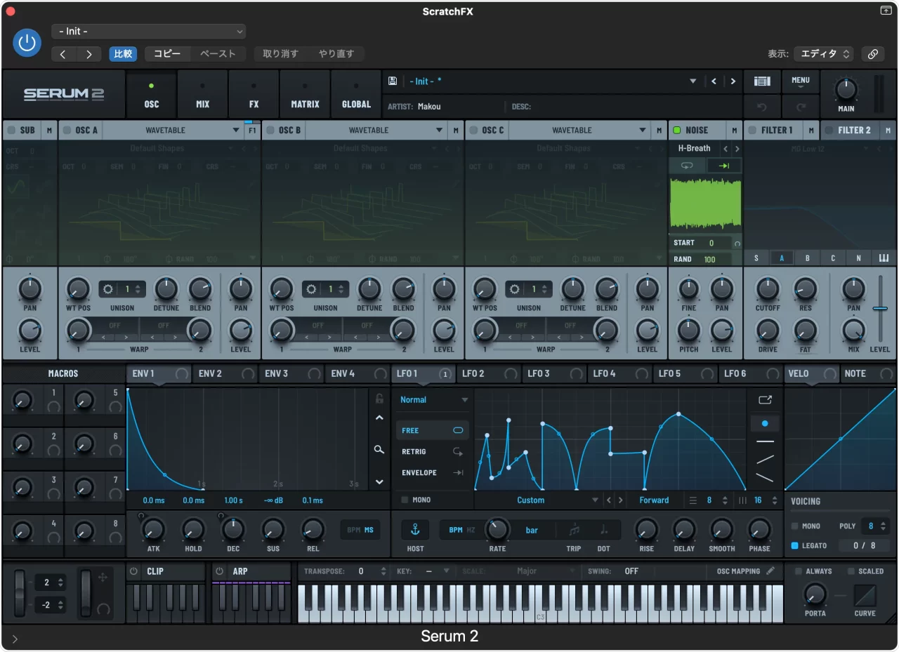This screenshot has height=652, width=899.
Task: Open the LFO Normal mode dropdown
Action: click(x=433, y=400)
